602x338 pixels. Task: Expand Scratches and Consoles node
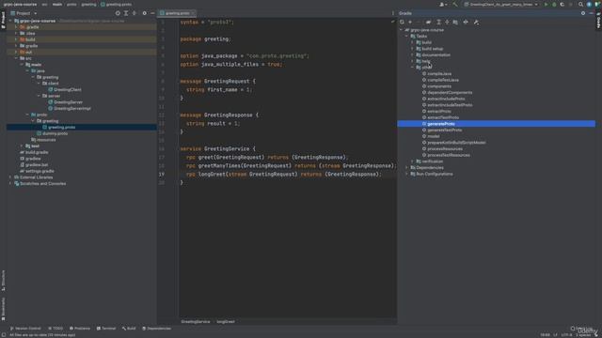coord(10,184)
